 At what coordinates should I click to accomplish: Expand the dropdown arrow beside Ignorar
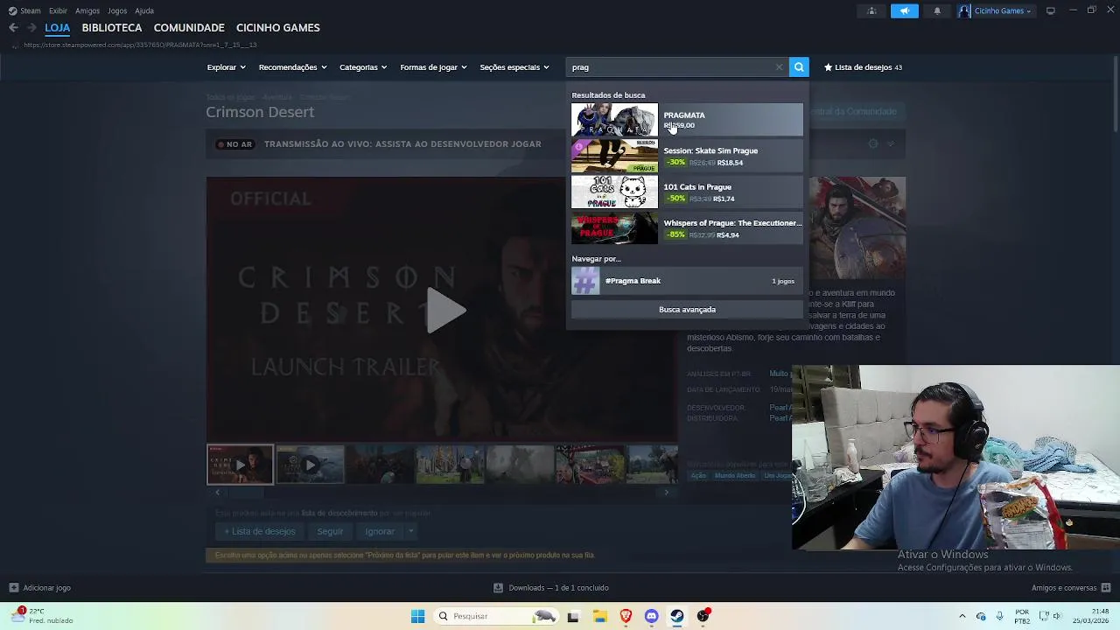pyautogui.click(x=410, y=531)
